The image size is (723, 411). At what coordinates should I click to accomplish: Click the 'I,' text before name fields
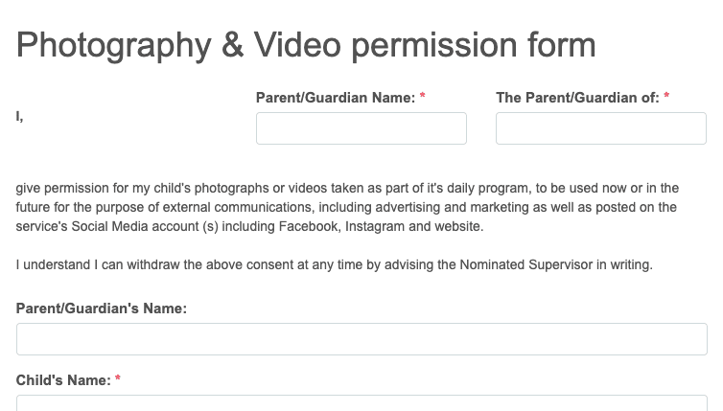coord(19,117)
